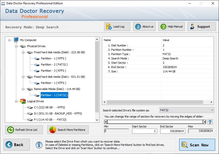This screenshot has width=219, height=154.
Task: Collapse the Removable Media Disk2 node
Action: 23,89
